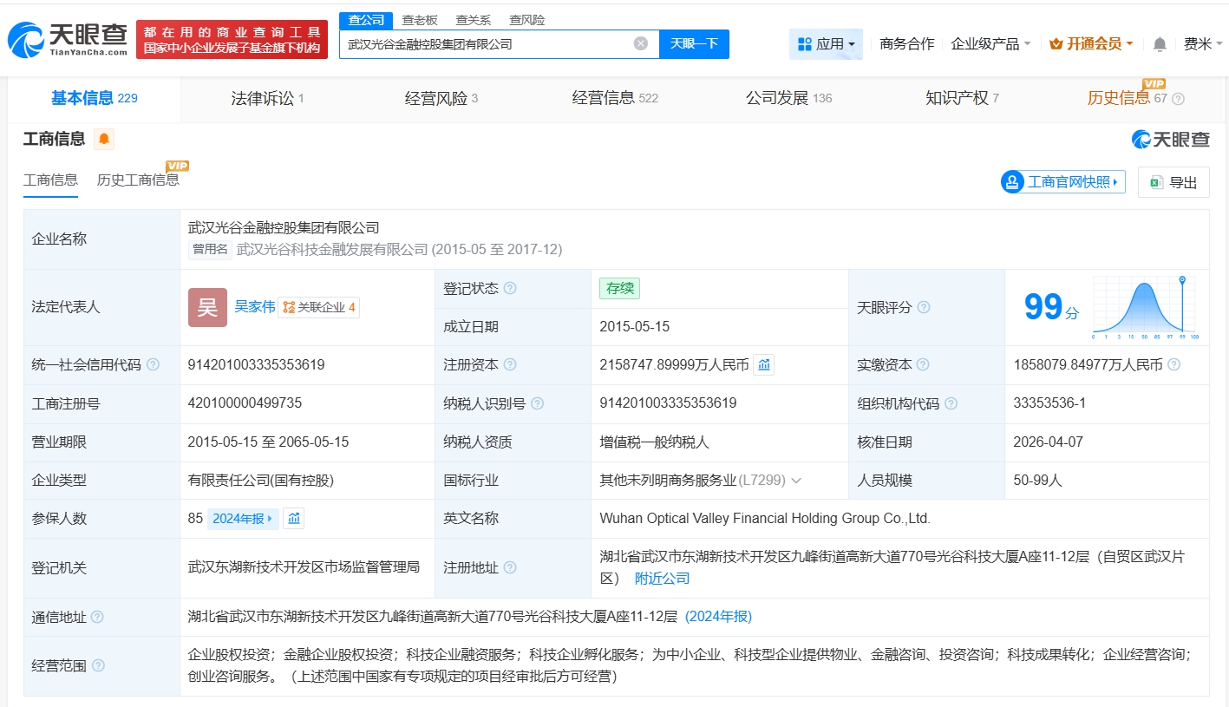Click the chart icon next to 注册资本
Viewport: 1229px width, 707px height.
point(763,365)
